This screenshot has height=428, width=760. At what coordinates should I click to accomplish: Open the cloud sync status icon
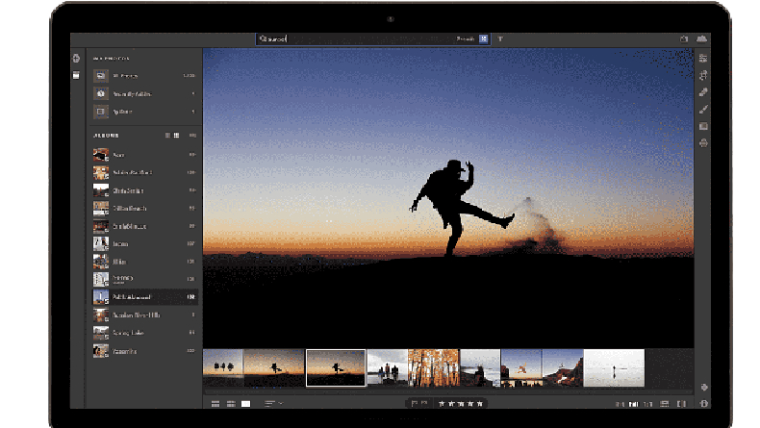tap(701, 38)
